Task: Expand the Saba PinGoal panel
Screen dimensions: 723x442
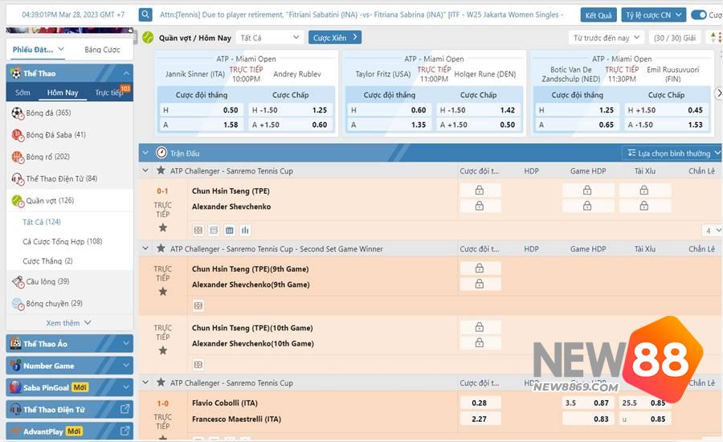Action: (x=70, y=387)
